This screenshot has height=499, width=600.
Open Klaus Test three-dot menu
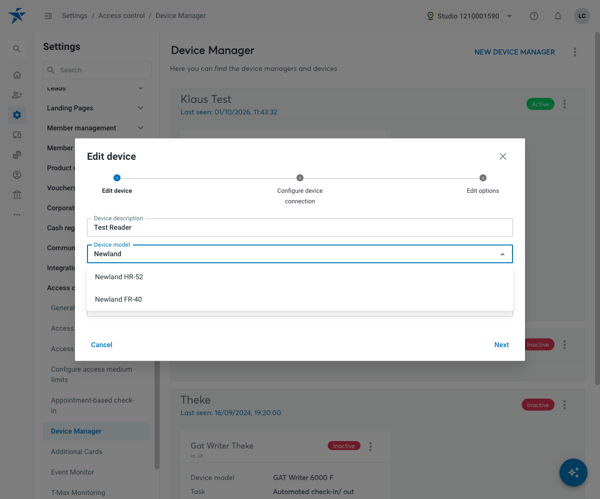(564, 104)
